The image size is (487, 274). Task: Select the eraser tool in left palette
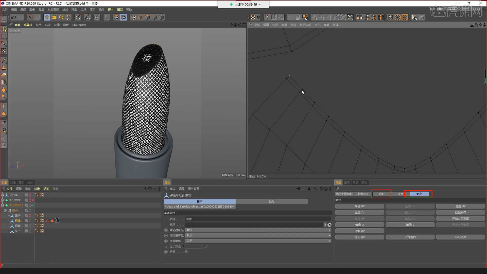pos(4,75)
